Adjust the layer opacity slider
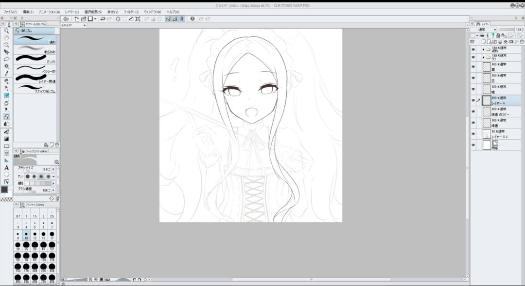The height and width of the screenshot is (286, 525). pos(506,30)
